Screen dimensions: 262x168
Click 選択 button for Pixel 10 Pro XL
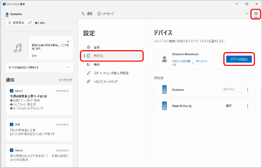coord(229,106)
